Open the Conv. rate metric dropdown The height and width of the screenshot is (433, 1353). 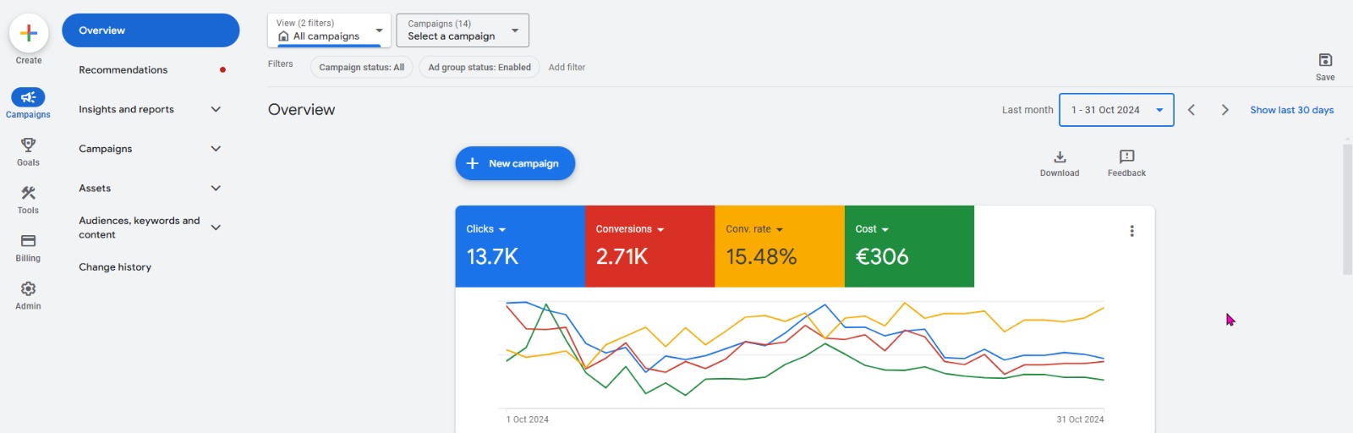(754, 229)
